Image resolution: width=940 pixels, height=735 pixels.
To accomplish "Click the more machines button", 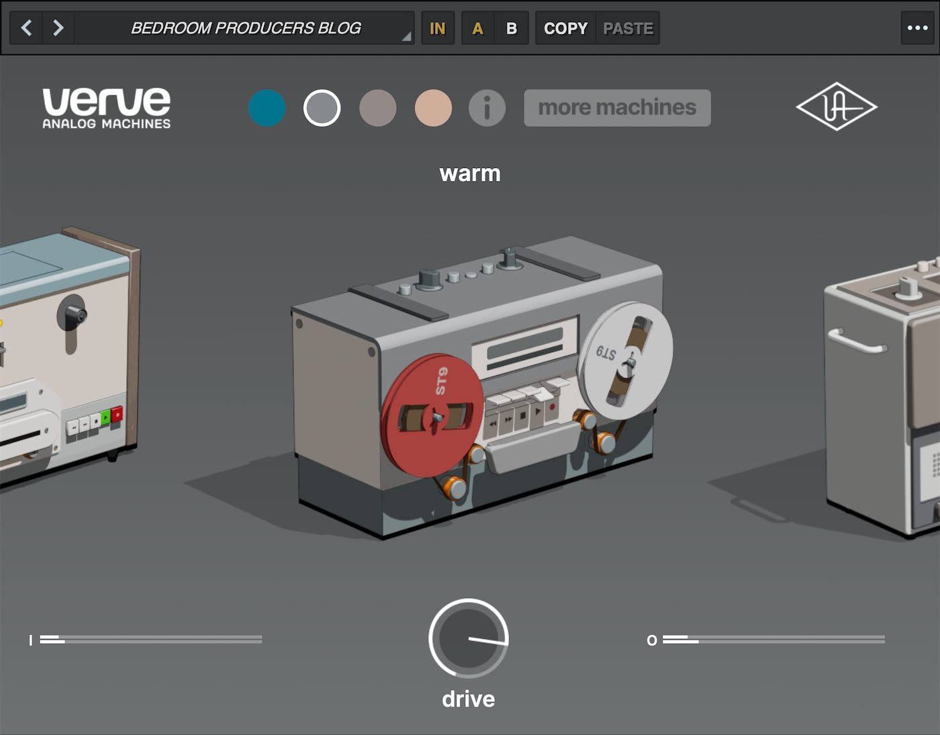I will (617, 108).
